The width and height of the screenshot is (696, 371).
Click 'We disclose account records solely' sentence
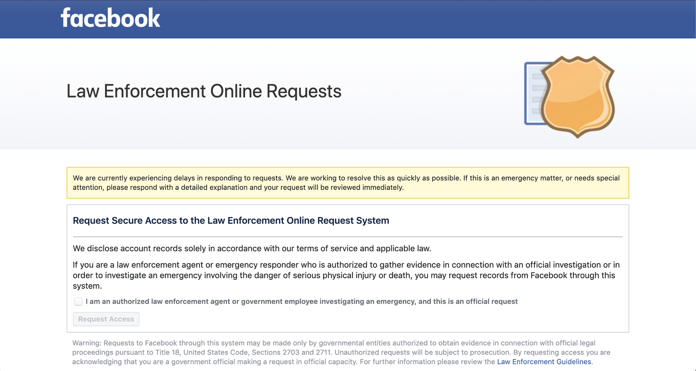(252, 248)
